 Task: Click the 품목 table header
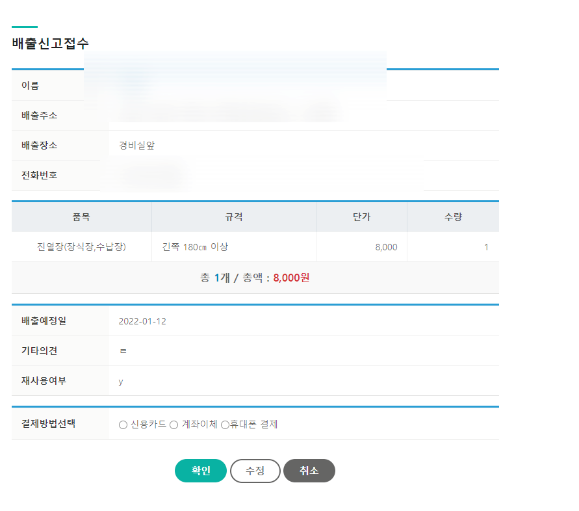pyautogui.click(x=82, y=216)
